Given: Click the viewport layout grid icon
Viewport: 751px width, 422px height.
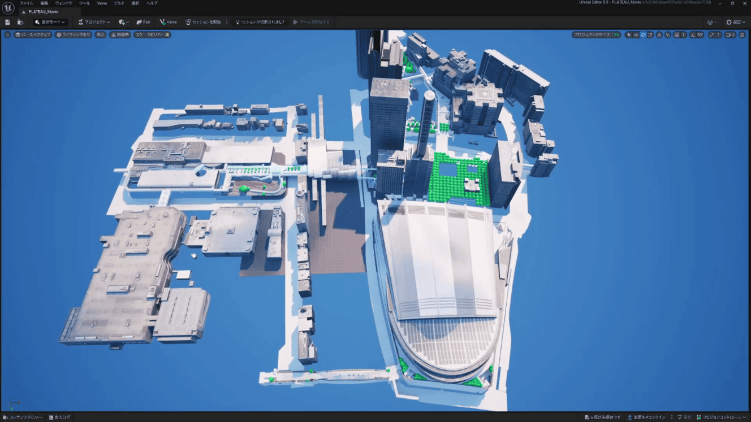Looking at the screenshot, I should pyautogui.click(x=742, y=35).
